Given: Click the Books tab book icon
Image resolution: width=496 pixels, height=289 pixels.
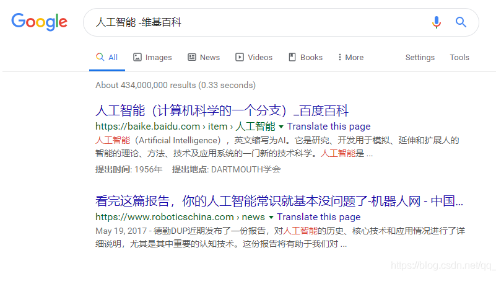Looking at the screenshot, I should pyautogui.click(x=292, y=57).
